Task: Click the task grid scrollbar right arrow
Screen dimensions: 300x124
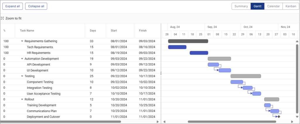Action: (x=158, y=122)
